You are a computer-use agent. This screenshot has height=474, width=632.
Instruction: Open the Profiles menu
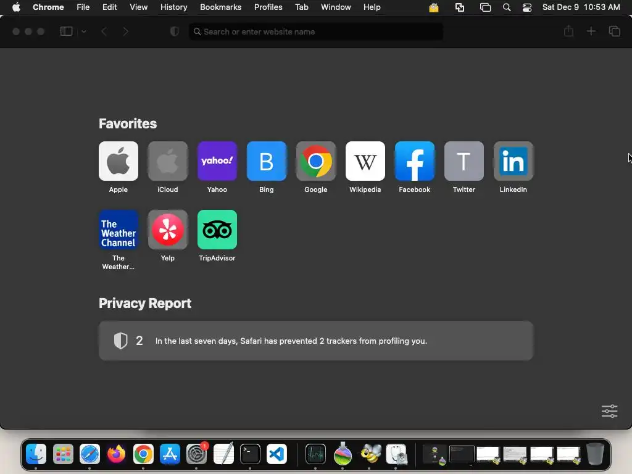(x=268, y=7)
